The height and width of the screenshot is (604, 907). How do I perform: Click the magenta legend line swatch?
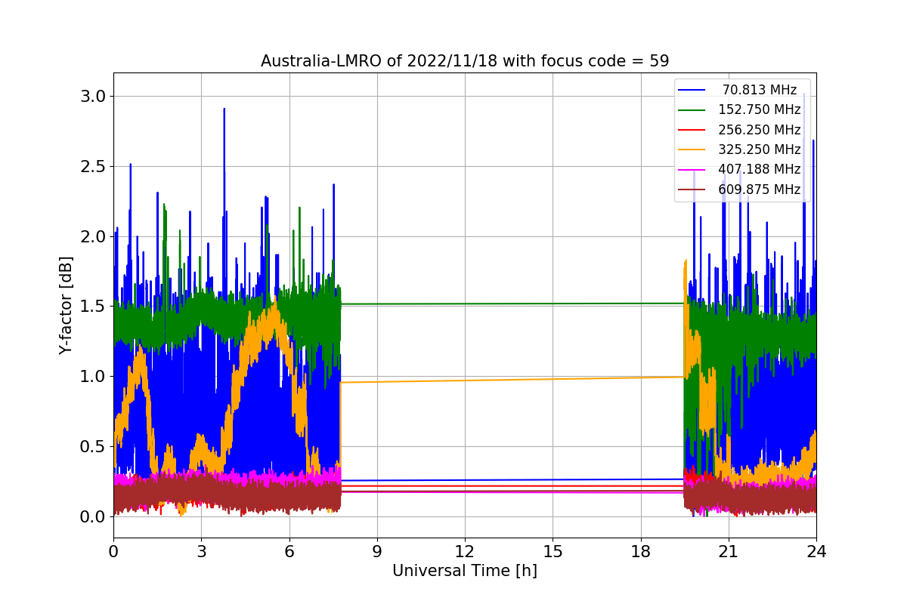[x=693, y=170]
